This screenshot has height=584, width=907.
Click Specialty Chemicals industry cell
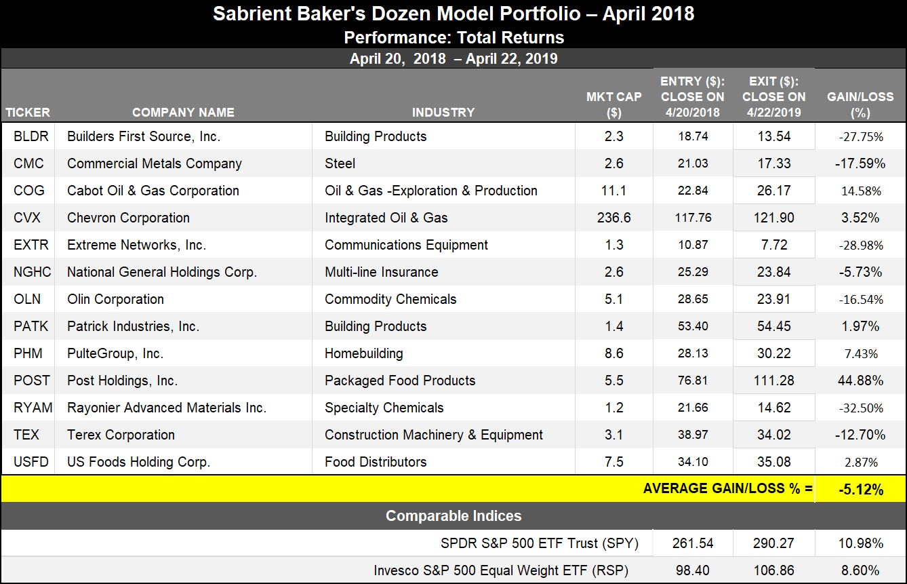[x=384, y=408]
